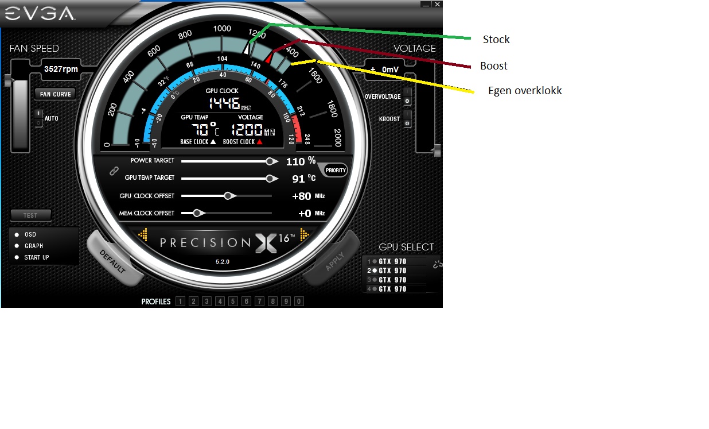
Task: Click the POWER TARGET slider handle
Action: click(x=270, y=161)
